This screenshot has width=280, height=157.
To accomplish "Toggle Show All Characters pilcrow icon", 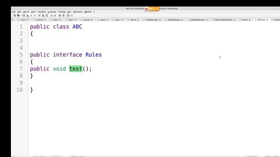I will [72, 16].
